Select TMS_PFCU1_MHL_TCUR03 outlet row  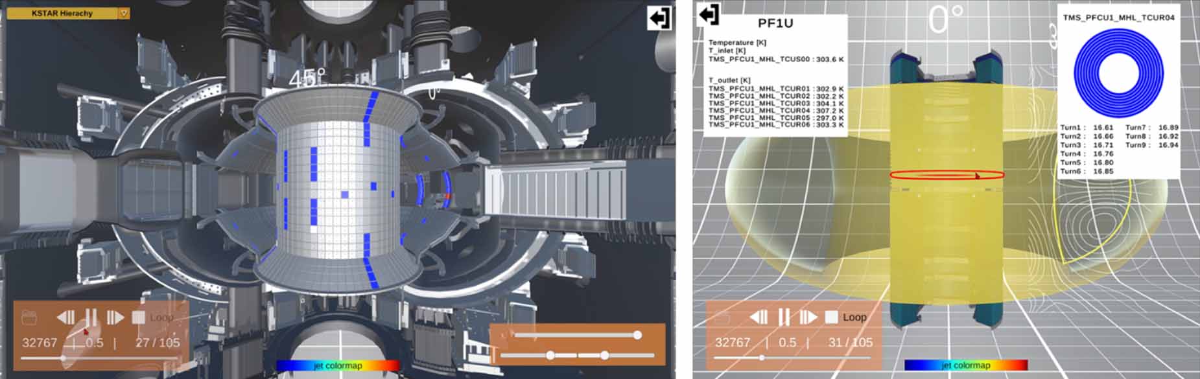(776, 104)
